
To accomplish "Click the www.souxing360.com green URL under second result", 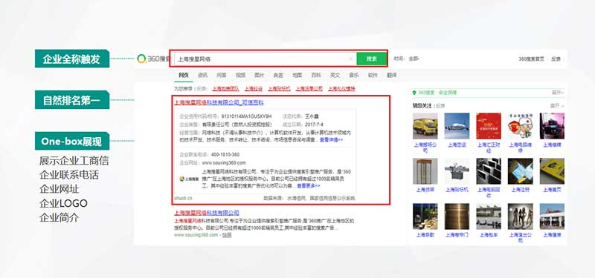I will tap(196, 235).
